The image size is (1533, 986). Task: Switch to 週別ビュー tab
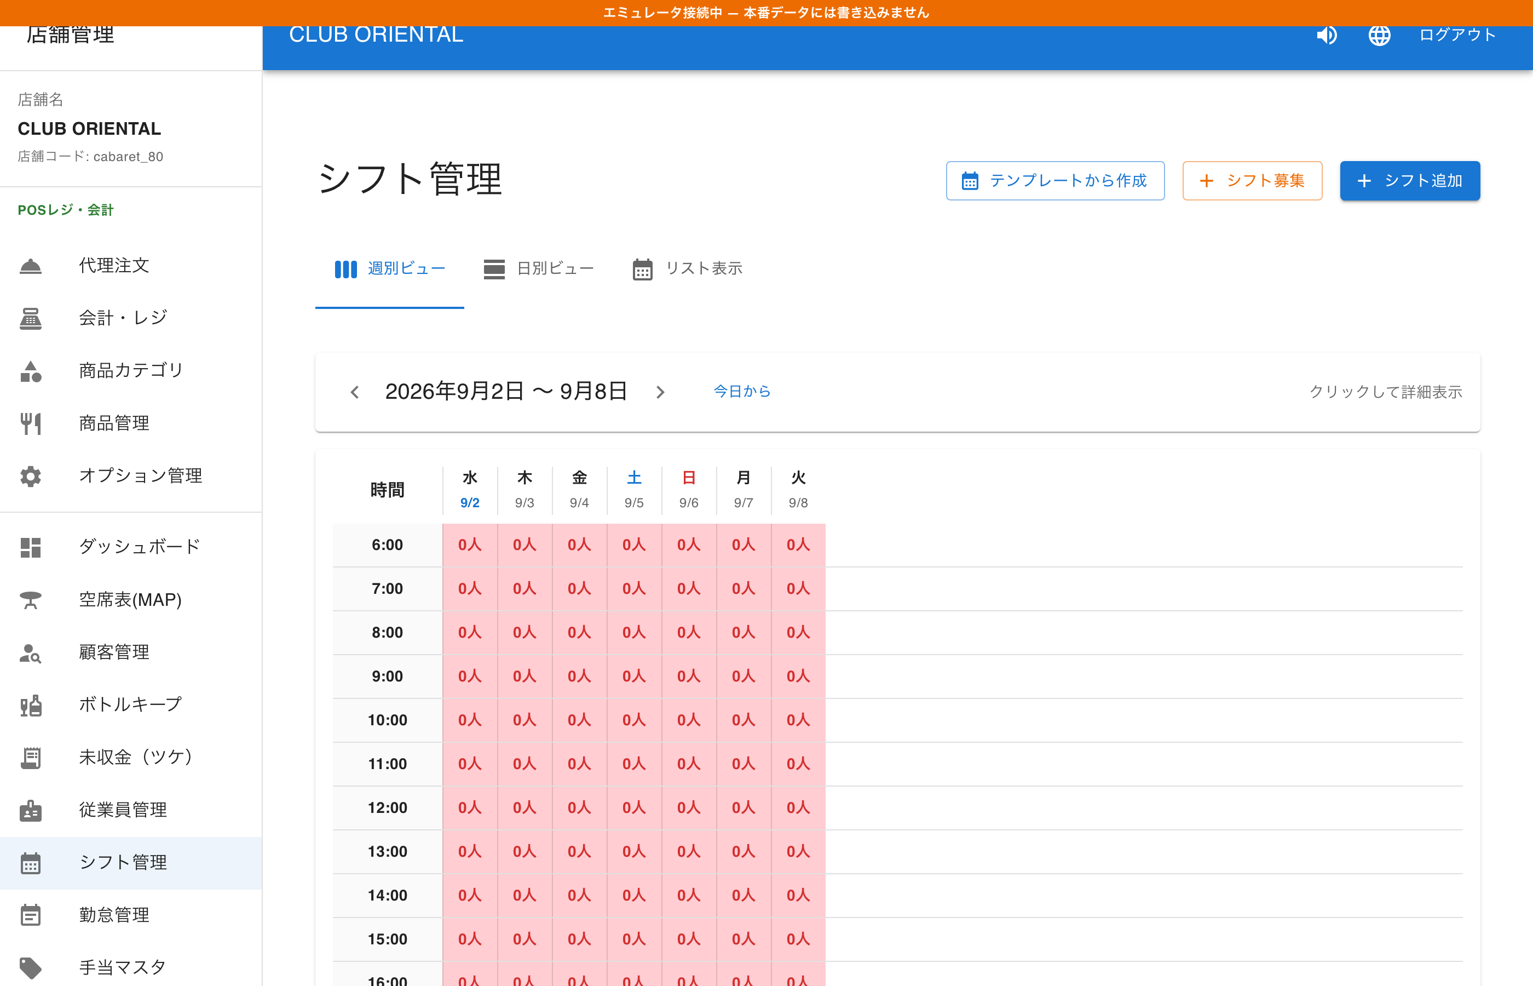[x=390, y=269]
